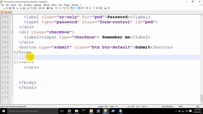Click the 'Search the web and Windows' box
203x114 pixels.
click(33, 111)
